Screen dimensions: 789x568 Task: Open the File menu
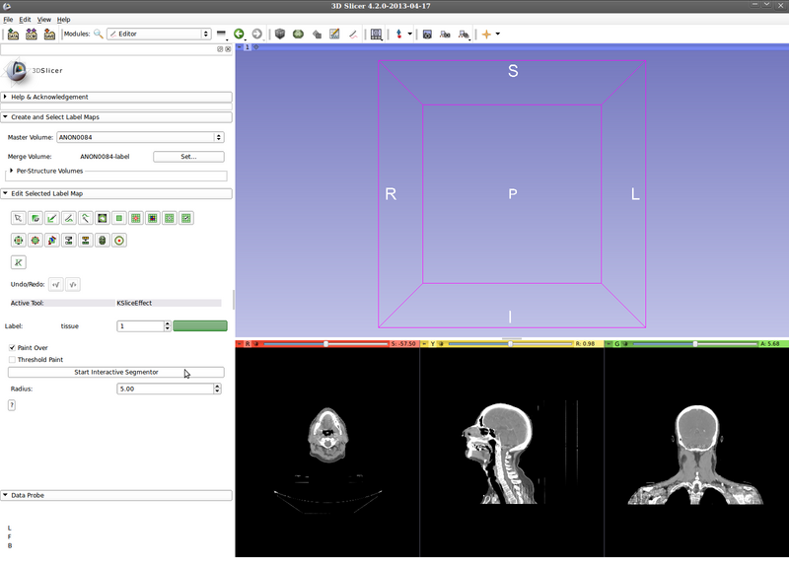(8, 20)
